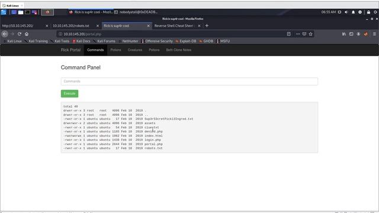Click the green Execute button
Viewport: 379px width, 213px height.
coord(70,93)
